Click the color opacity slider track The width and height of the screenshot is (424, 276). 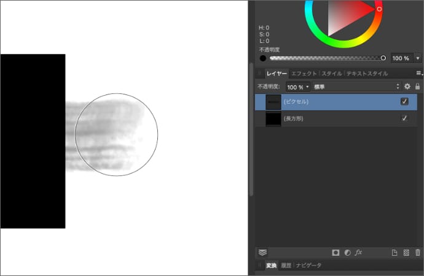pyautogui.click(x=326, y=58)
